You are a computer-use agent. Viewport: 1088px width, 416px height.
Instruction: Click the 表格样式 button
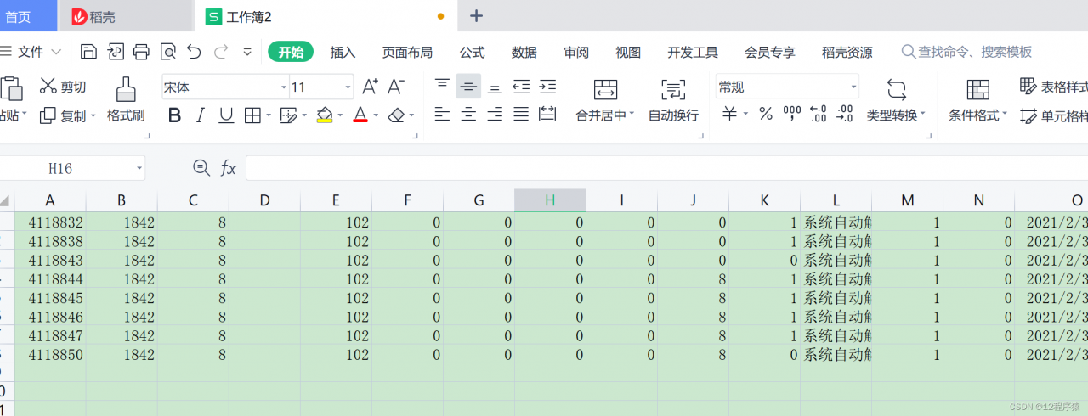1054,87
